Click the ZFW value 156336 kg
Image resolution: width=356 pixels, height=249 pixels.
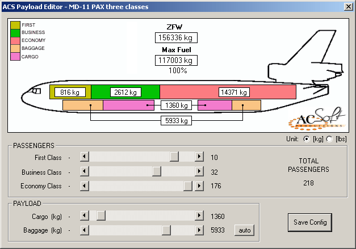(x=176, y=37)
